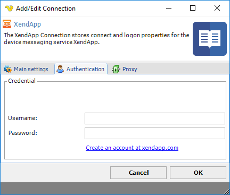Maximize the Add/Edit Connection window
Image resolution: width=230 pixels, height=195 pixels.
(x=193, y=8)
